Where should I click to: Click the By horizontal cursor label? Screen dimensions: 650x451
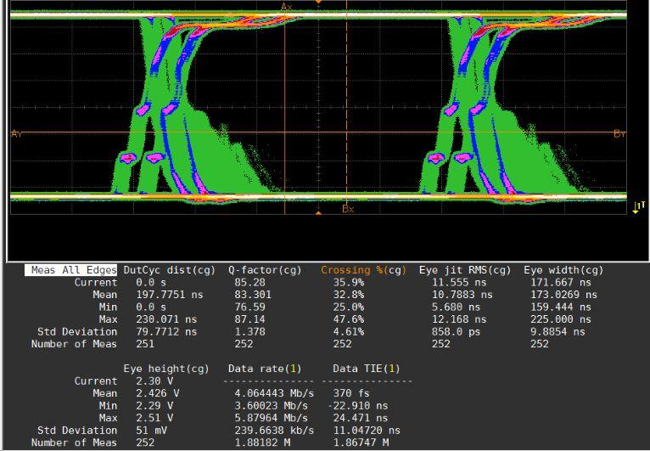click(x=619, y=133)
